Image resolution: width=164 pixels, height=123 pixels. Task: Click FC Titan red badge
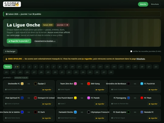(142, 98)
